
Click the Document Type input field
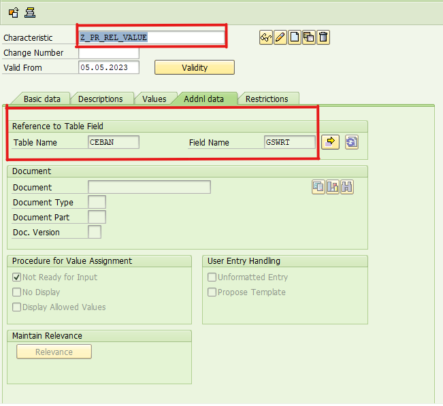(x=97, y=202)
